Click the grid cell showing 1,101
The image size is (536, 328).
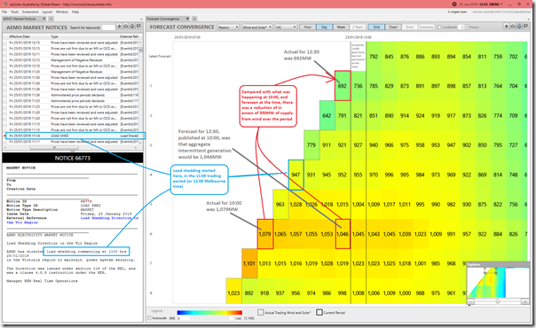coord(249,263)
